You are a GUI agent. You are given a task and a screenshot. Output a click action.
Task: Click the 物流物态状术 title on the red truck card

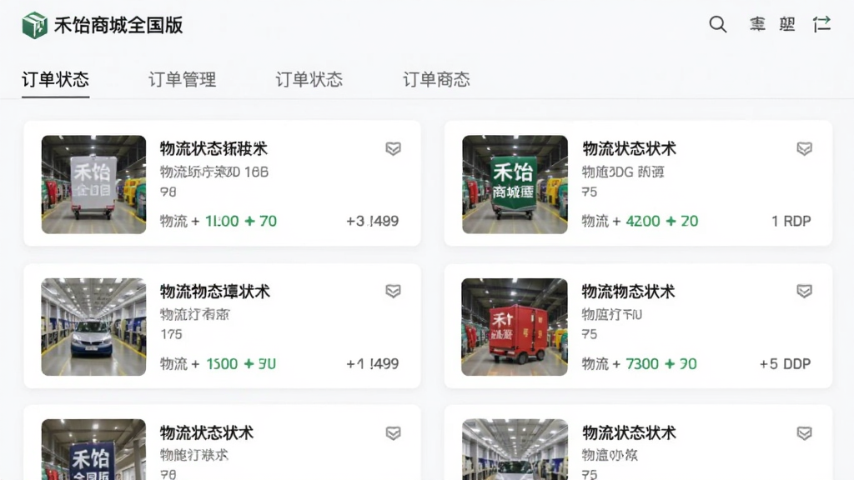629,292
